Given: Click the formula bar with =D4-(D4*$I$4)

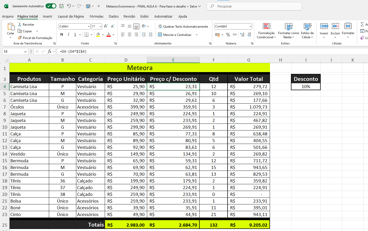Looking at the screenshot, I should click(x=212, y=51).
